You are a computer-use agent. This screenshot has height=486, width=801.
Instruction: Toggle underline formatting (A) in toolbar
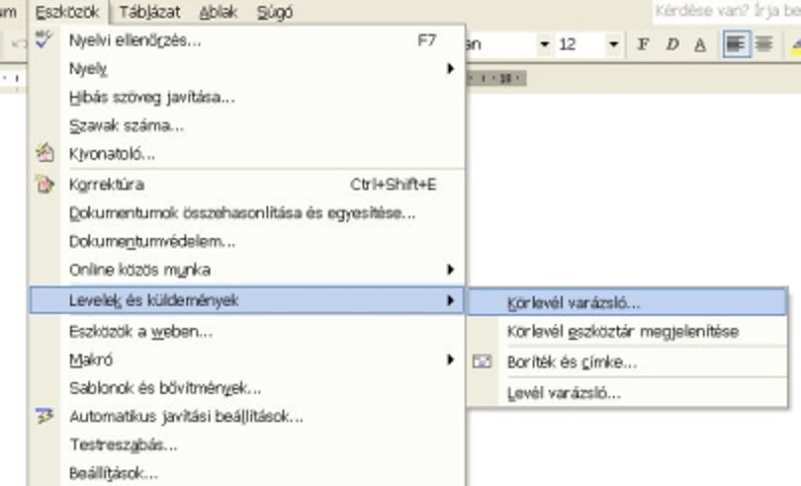700,44
